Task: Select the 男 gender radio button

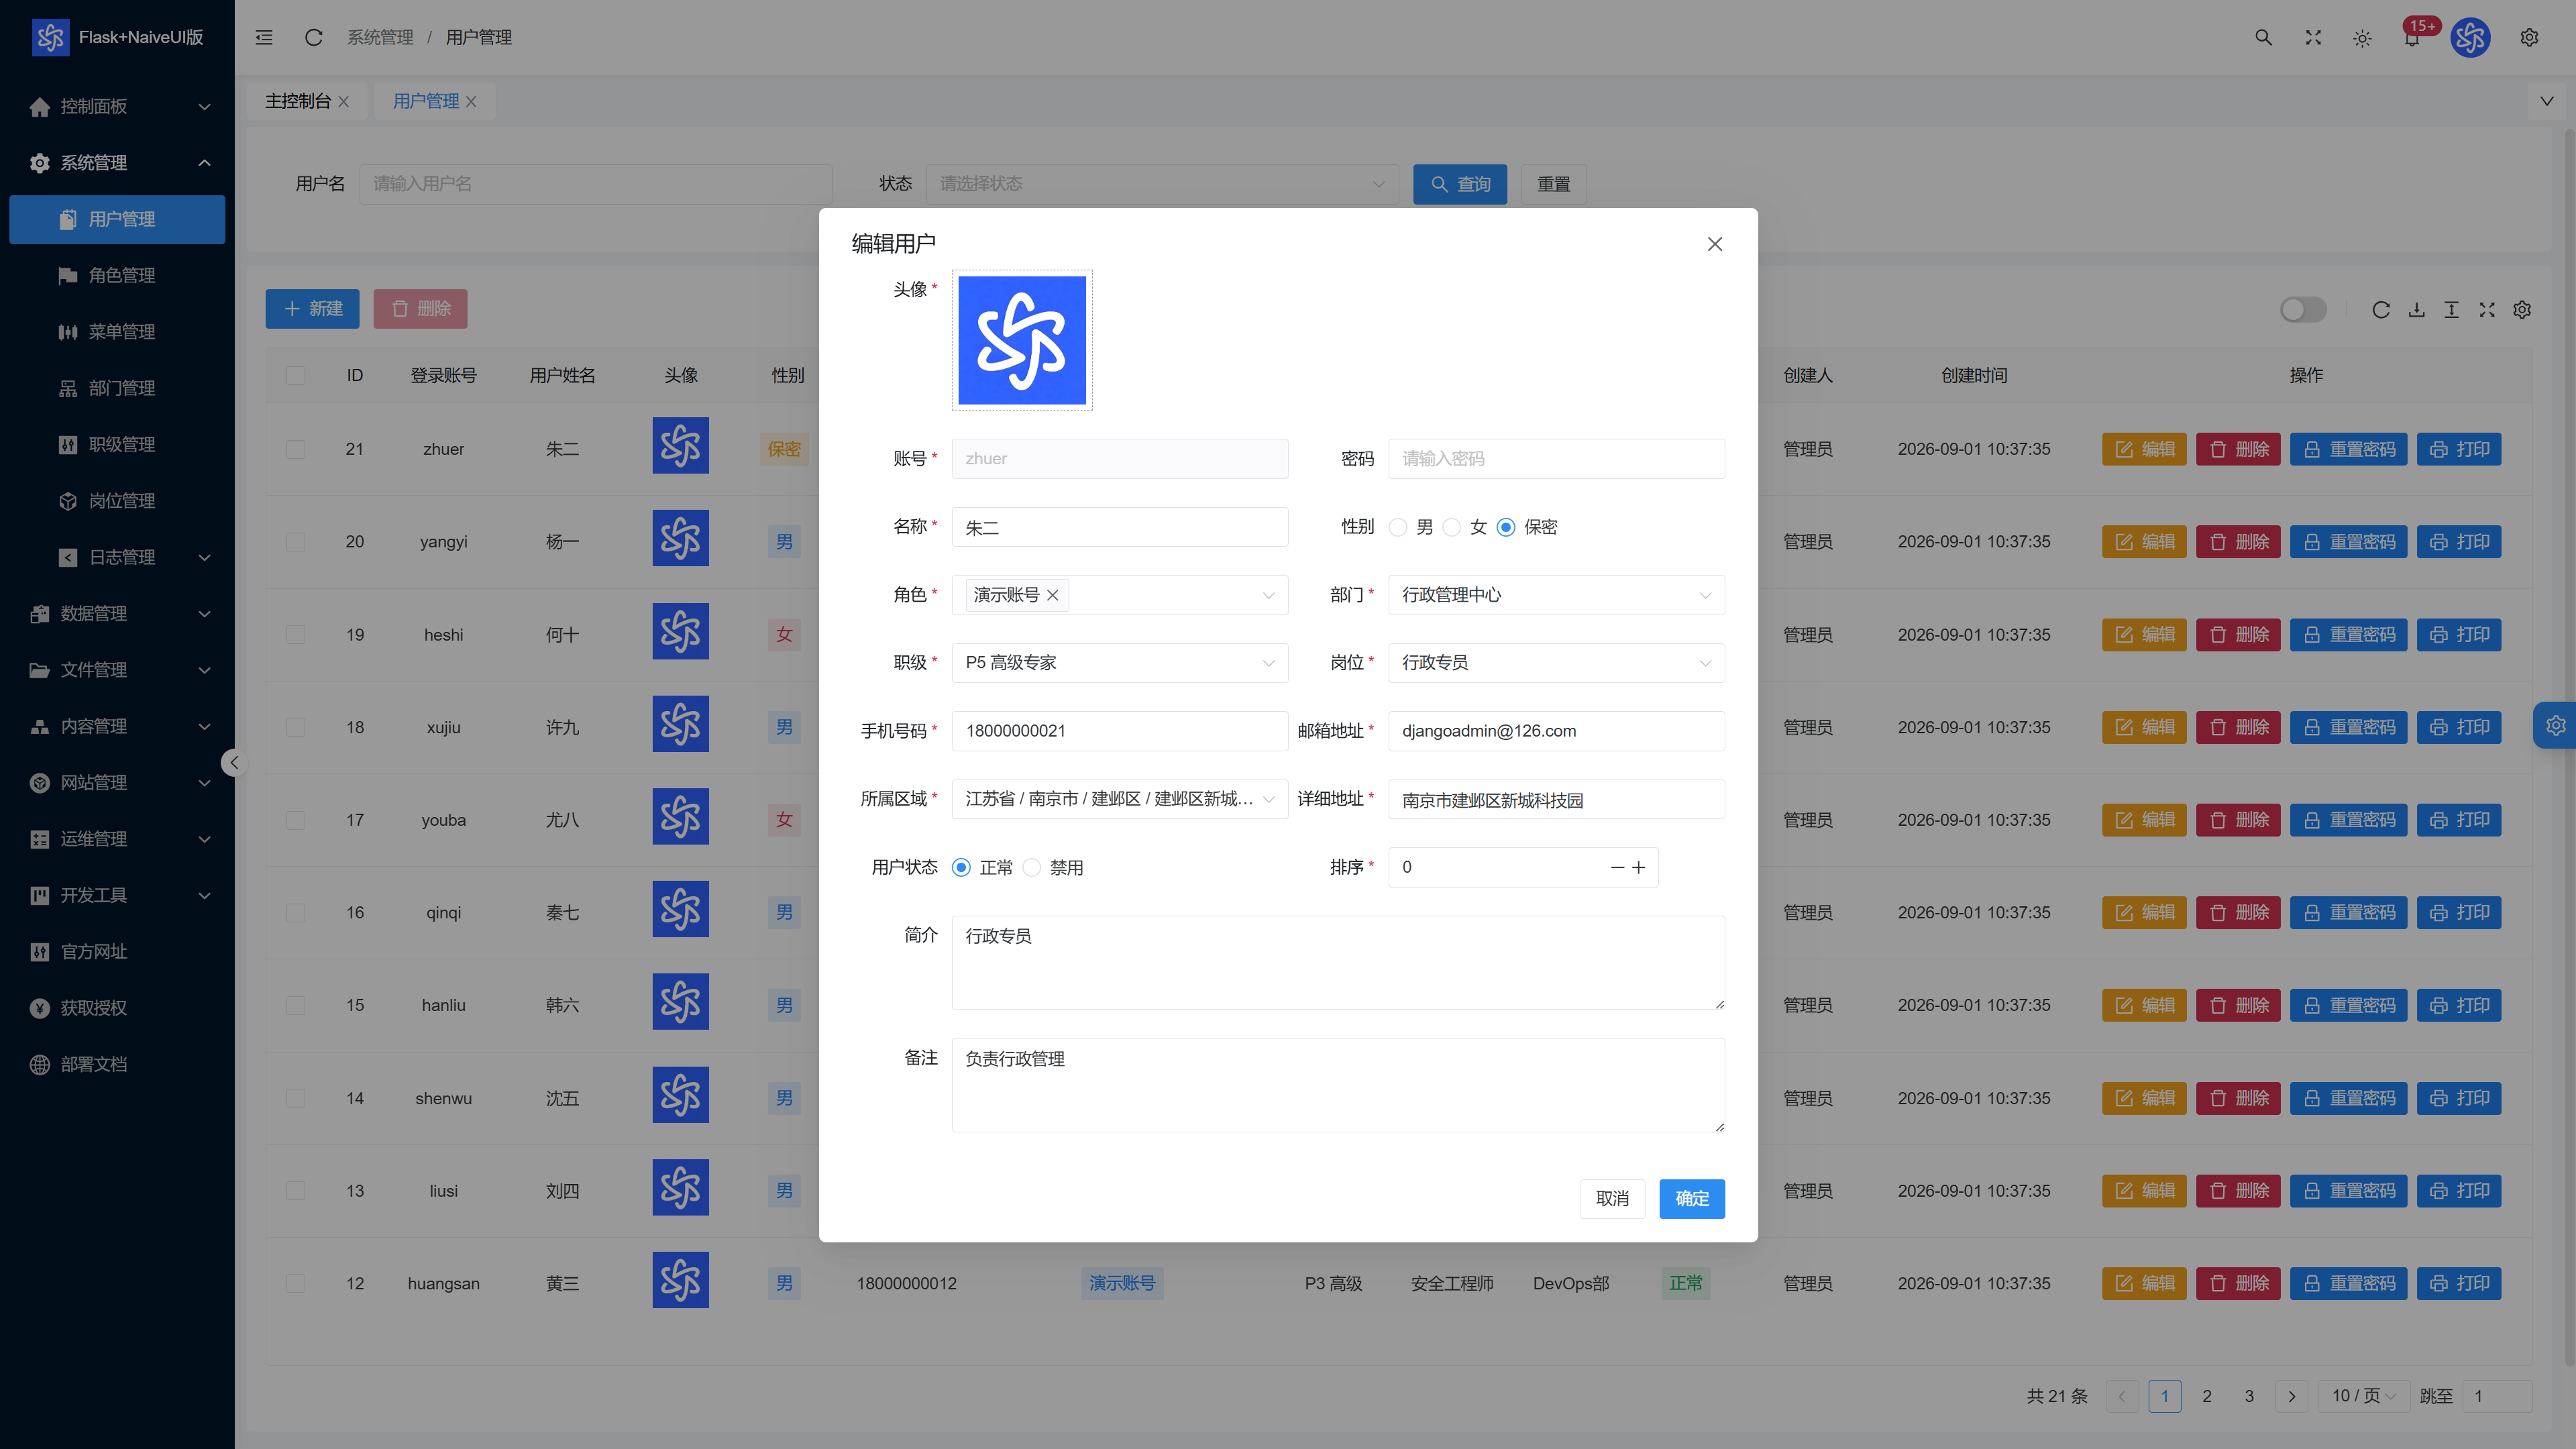Action: 1398,527
